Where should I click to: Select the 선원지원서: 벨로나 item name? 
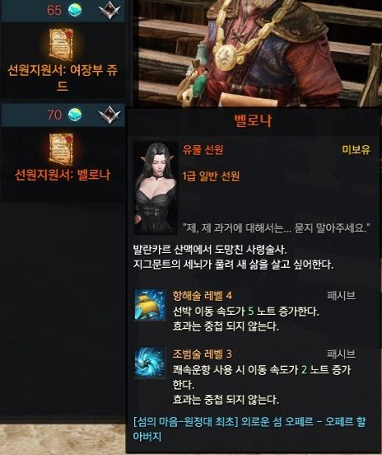coord(63,175)
